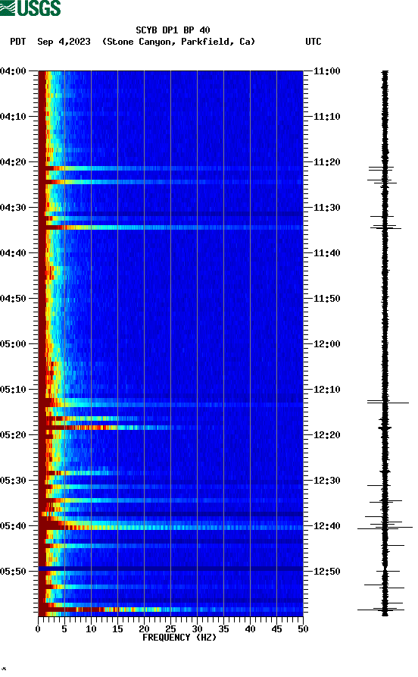Click the '50' frequency axis tick label
This screenshot has height=677, width=418.
coord(303,629)
